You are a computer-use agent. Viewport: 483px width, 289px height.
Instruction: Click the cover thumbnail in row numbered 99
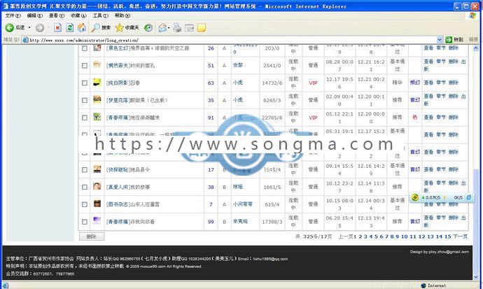[97, 221]
